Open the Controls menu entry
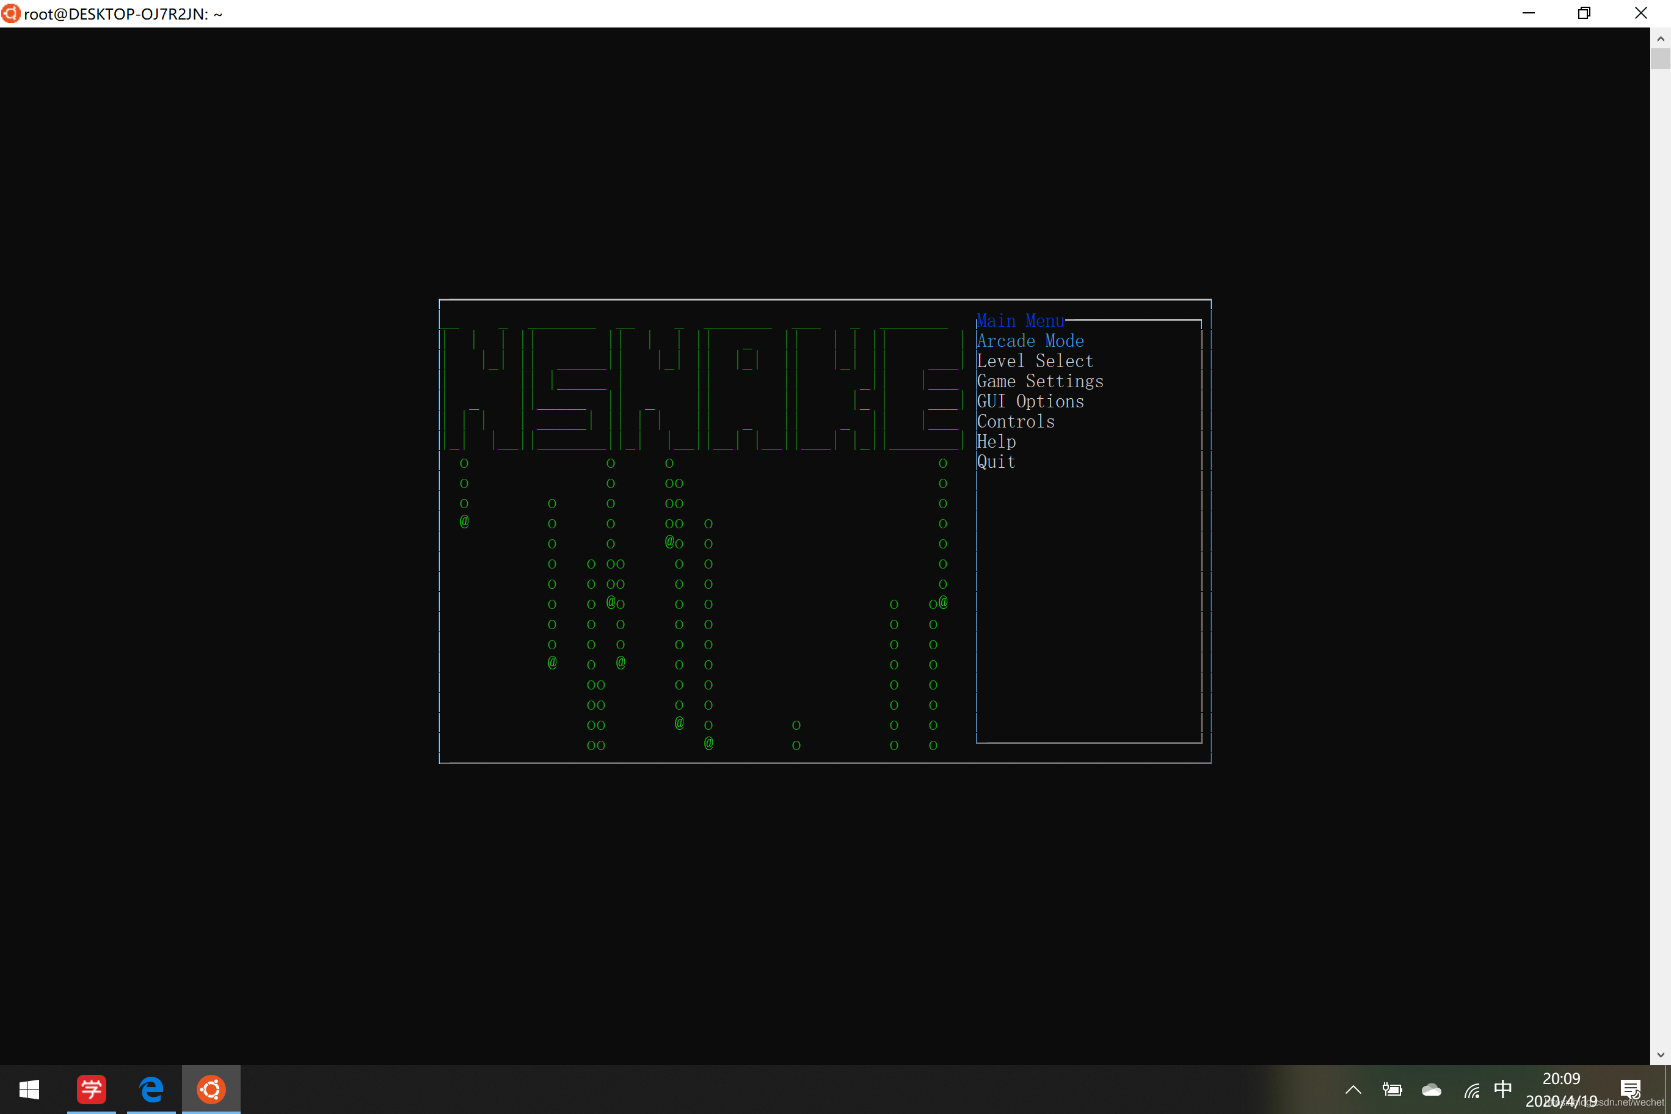The height and width of the screenshot is (1114, 1671). pyautogui.click(x=1015, y=421)
